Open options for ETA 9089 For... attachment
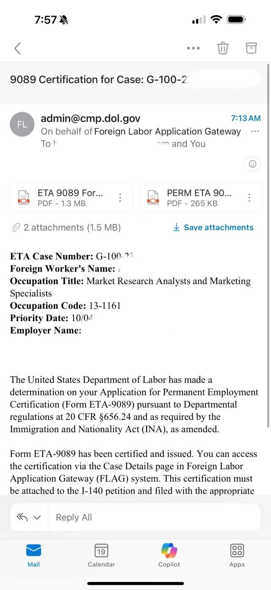Screen dimensions: 271x590 [x=120, y=198]
